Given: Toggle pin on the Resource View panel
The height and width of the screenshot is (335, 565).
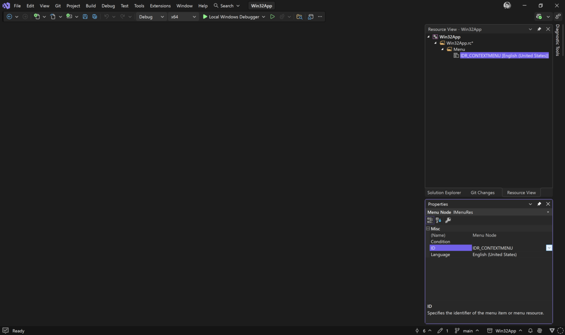Looking at the screenshot, I should [x=539, y=29].
